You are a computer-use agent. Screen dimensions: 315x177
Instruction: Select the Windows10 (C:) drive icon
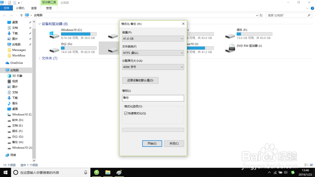tap(54, 35)
